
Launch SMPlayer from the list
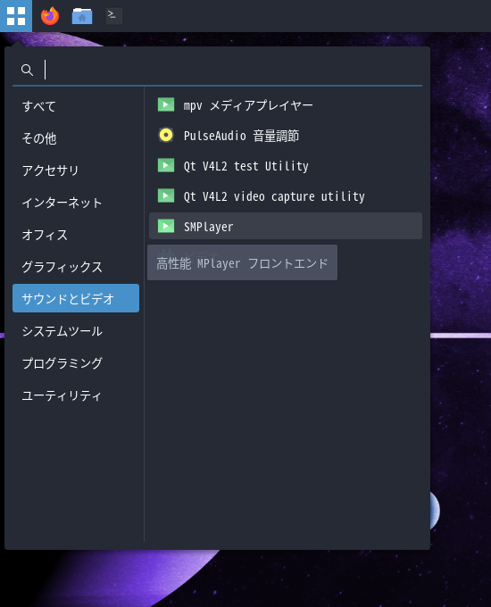tap(286, 226)
